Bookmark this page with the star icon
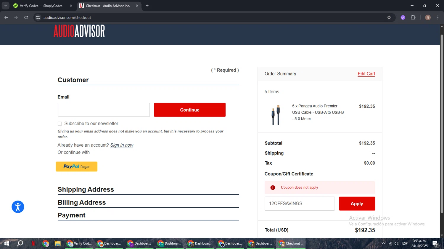Screen dimensions: 444x249 point(389,17)
